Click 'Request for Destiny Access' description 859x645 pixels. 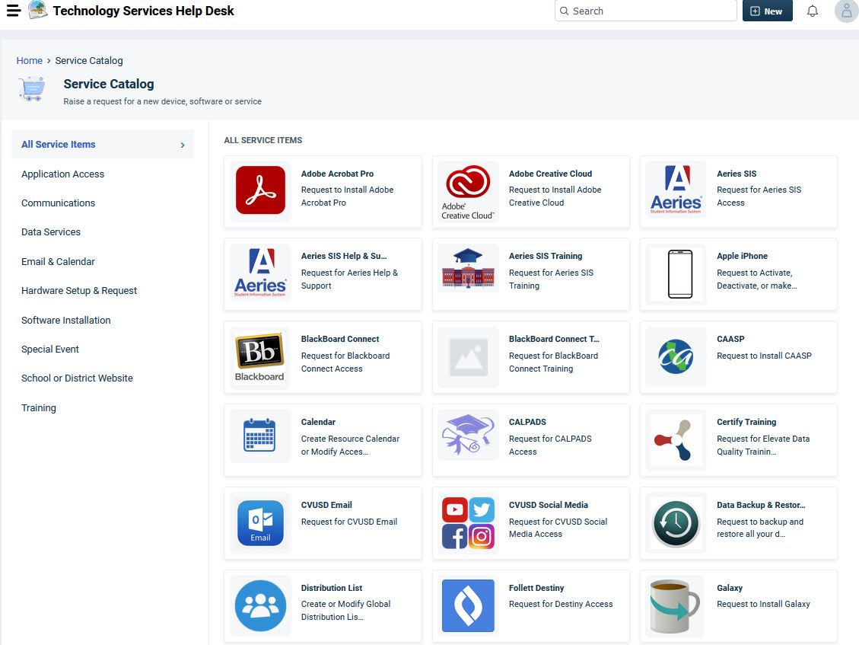point(561,604)
